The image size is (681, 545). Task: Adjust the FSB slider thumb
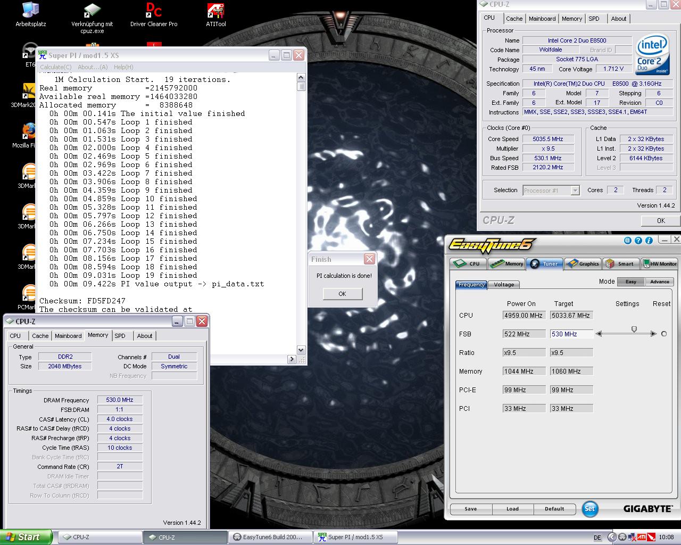pos(634,329)
